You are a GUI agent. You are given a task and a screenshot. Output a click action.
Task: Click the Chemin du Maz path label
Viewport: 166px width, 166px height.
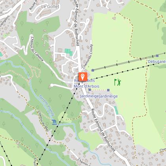(43, 121)
